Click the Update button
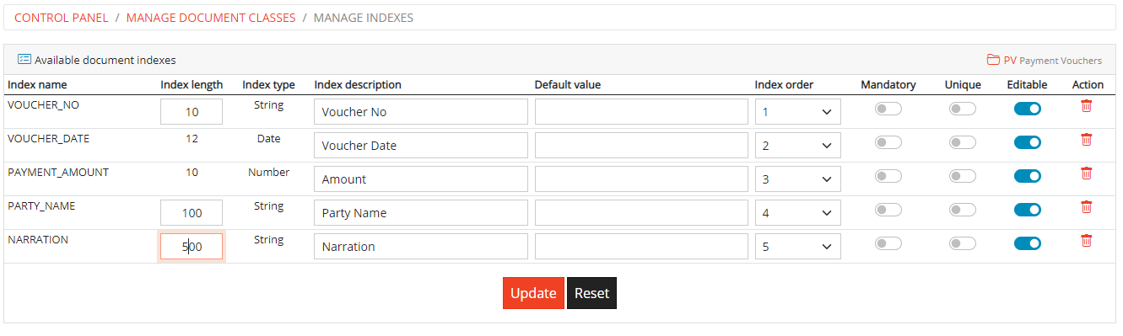This screenshot has height=336, width=1123. (x=533, y=293)
